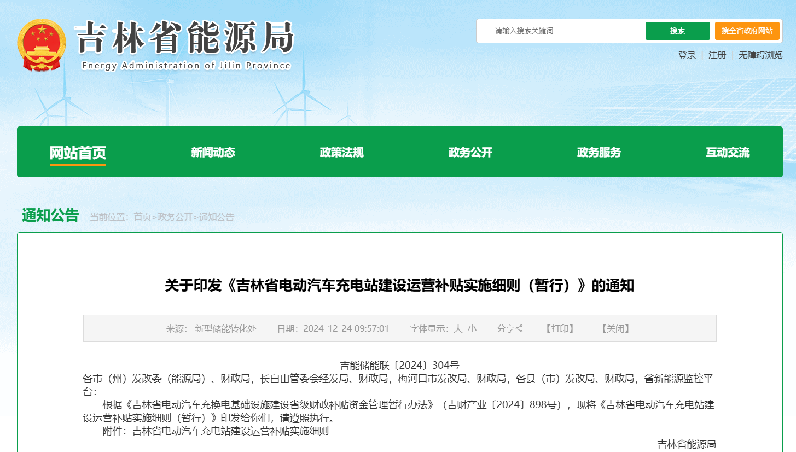Click the national emblem logo
Screen dimensions: 796x452
coord(42,45)
